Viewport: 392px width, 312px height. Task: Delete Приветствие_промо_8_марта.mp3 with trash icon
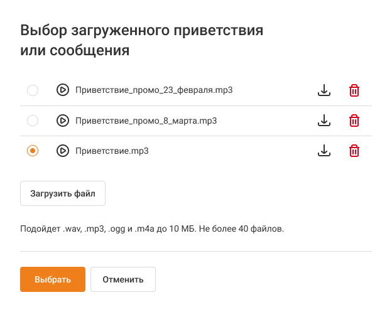(x=354, y=121)
